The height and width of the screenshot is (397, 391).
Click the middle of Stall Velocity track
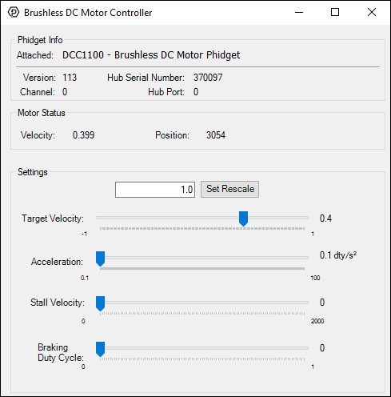coord(202,303)
